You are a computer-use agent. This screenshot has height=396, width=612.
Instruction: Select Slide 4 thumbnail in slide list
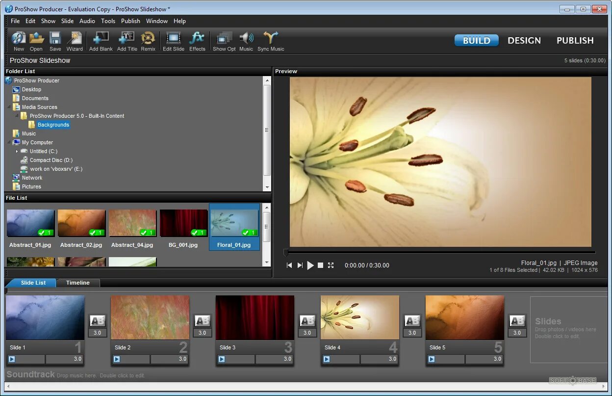click(360, 317)
